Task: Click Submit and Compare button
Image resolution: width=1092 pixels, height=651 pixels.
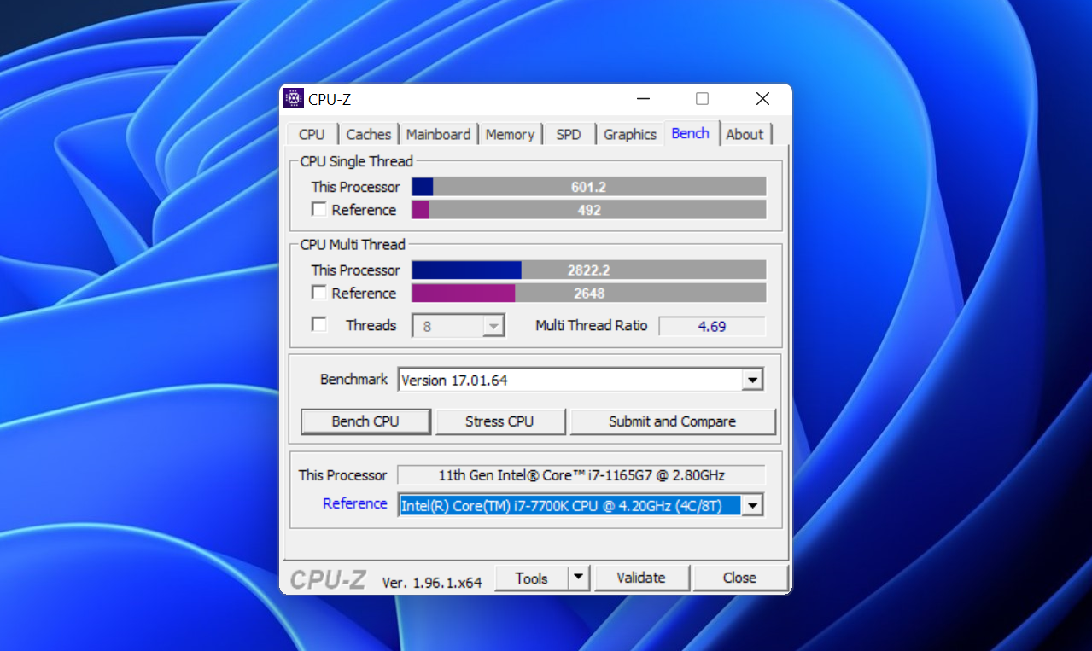Action: 672,421
